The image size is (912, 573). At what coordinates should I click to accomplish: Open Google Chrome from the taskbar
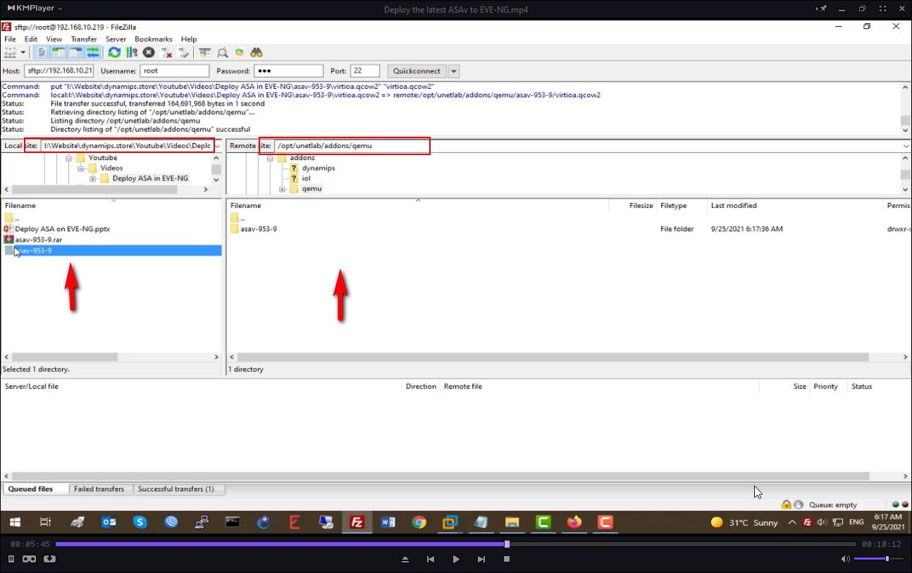coord(419,522)
